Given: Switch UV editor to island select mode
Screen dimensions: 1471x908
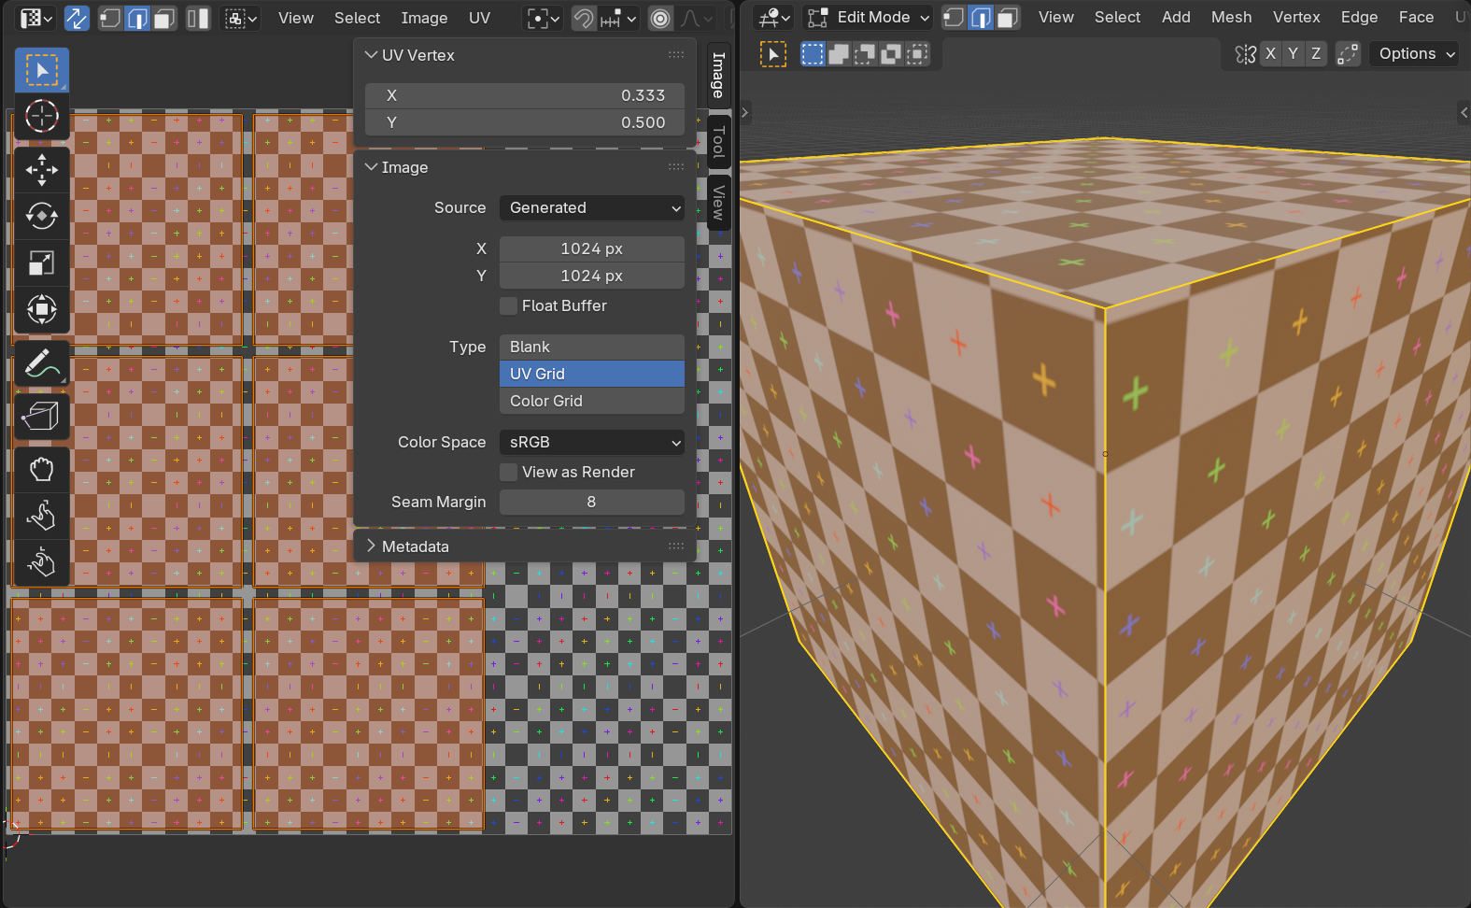Looking at the screenshot, I should tap(198, 18).
